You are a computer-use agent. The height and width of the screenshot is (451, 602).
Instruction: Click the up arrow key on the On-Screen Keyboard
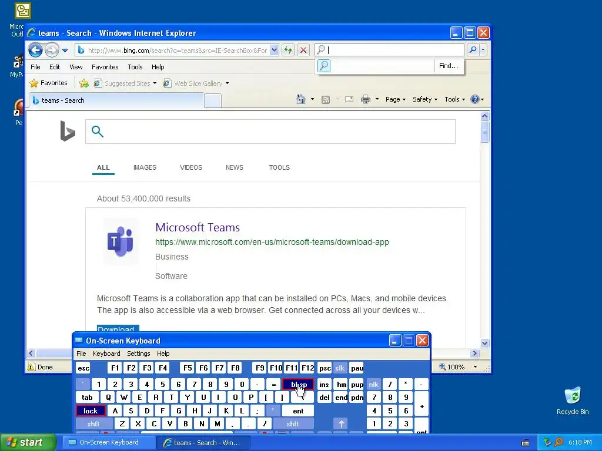(x=341, y=424)
